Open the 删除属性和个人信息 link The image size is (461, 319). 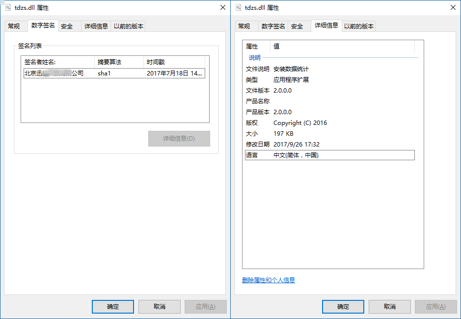(270, 280)
